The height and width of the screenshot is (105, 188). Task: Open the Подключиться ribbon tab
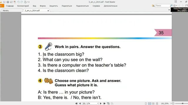pos(82,6)
